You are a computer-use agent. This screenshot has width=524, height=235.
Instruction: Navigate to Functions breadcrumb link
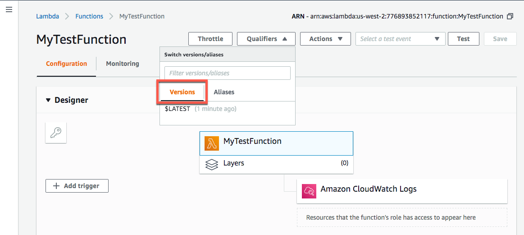click(89, 16)
